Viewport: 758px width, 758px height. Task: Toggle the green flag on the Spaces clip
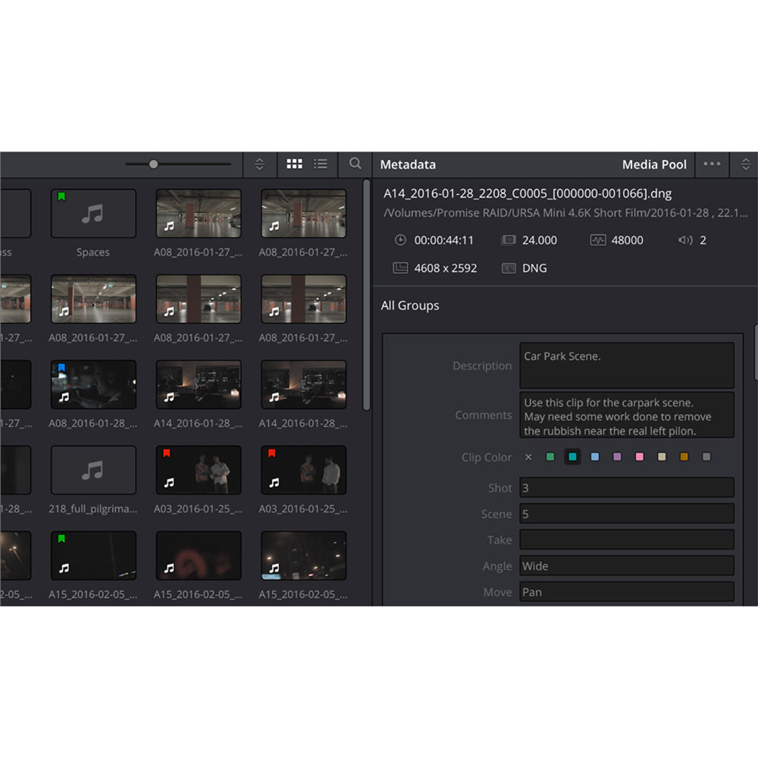(x=61, y=197)
